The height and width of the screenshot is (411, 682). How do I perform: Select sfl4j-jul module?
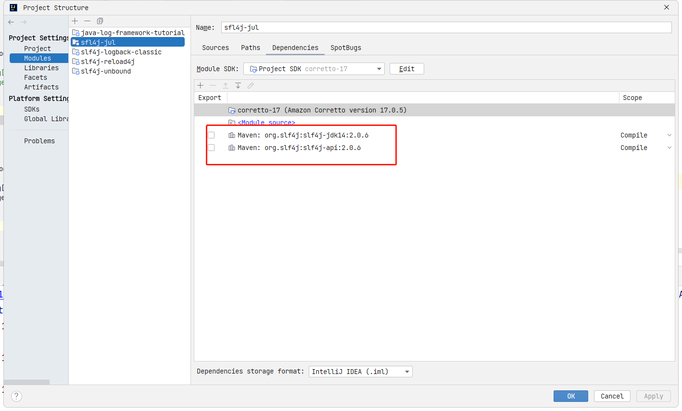[128, 42]
